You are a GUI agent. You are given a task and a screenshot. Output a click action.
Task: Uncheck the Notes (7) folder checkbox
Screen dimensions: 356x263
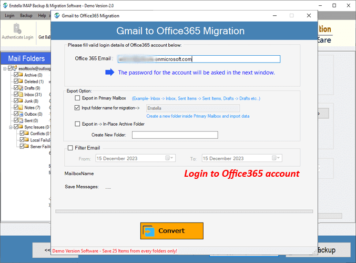16,107
